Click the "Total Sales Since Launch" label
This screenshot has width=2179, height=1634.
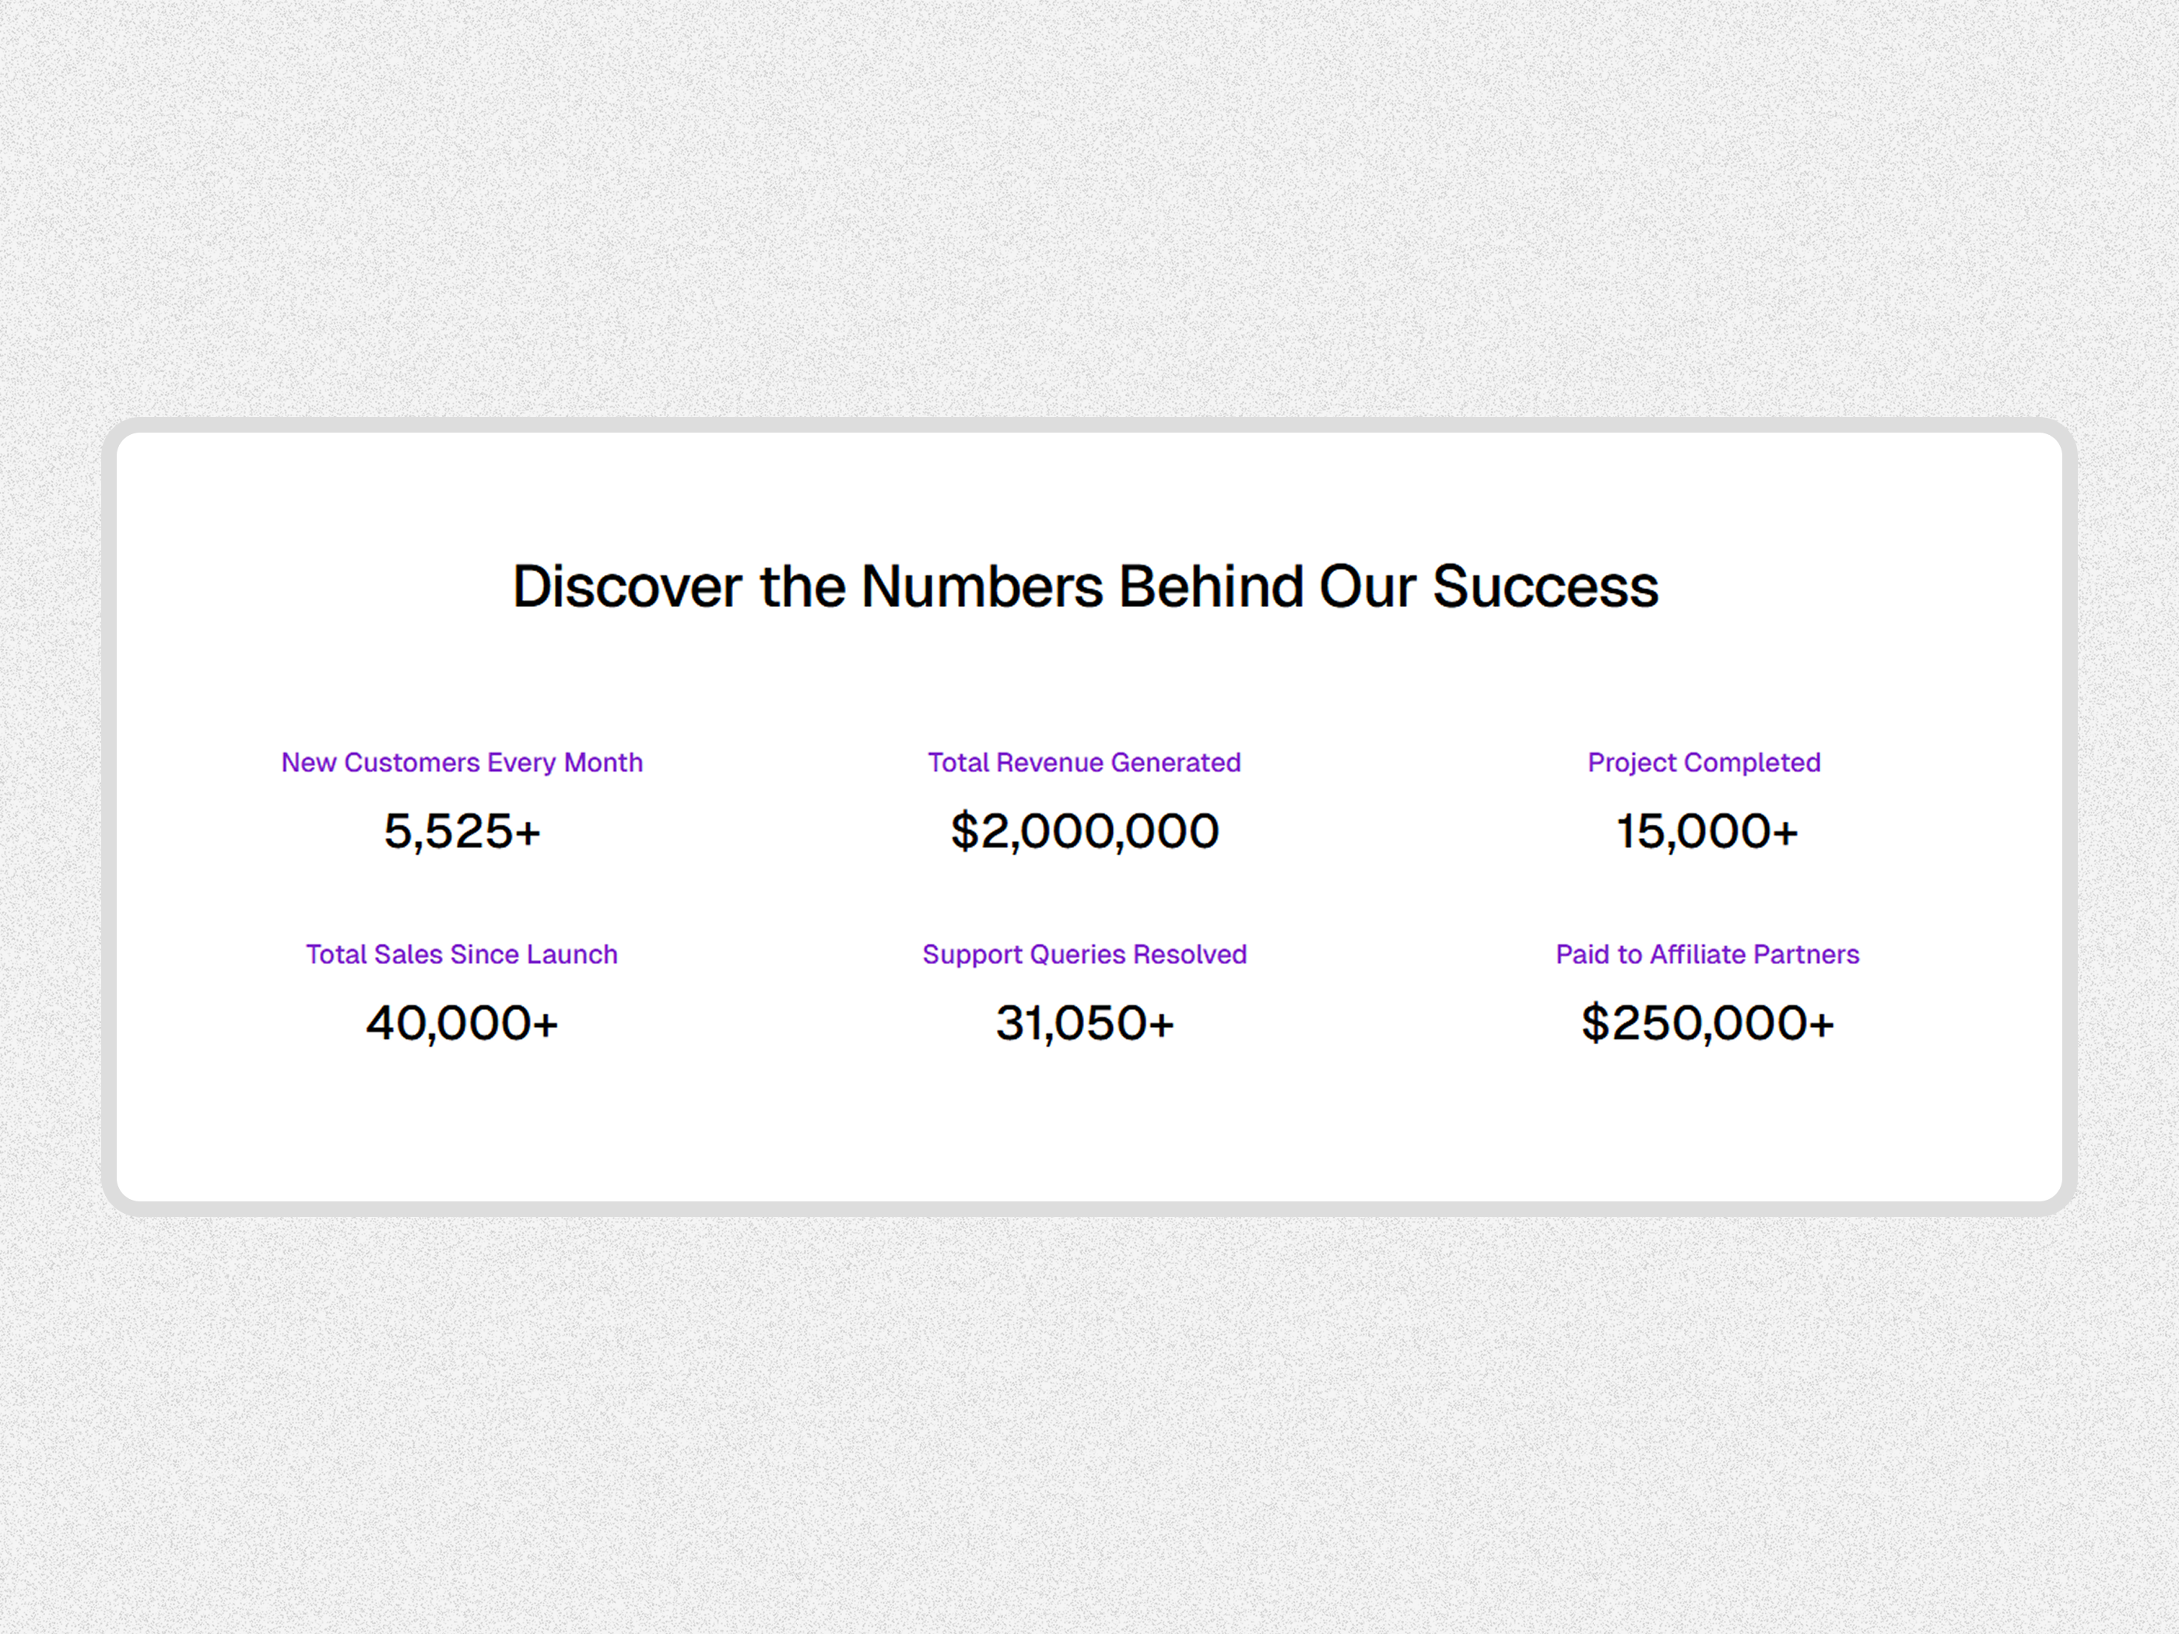coord(462,955)
